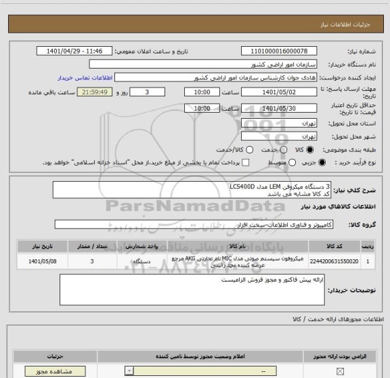
Task: Click the buyer organization name field
Action: (x=203, y=64)
